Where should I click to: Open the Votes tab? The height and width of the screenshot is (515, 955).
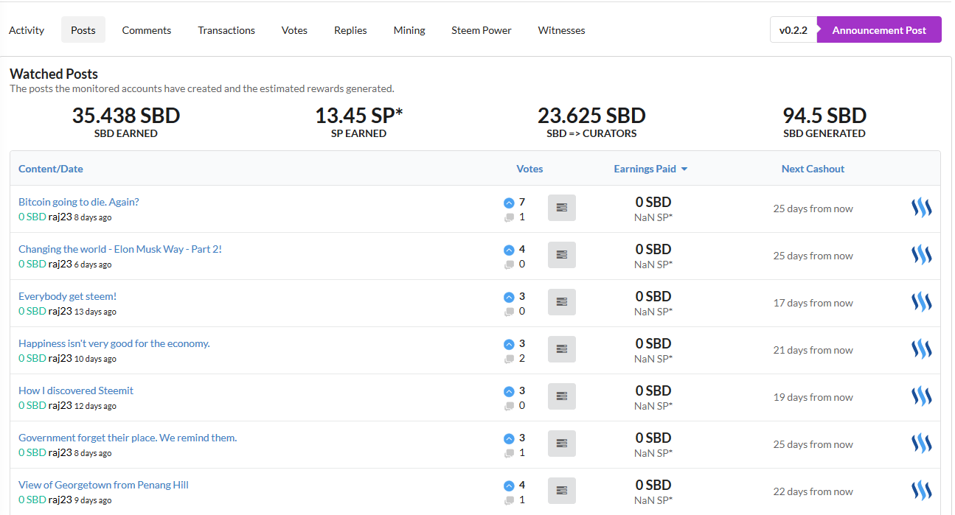(x=294, y=30)
